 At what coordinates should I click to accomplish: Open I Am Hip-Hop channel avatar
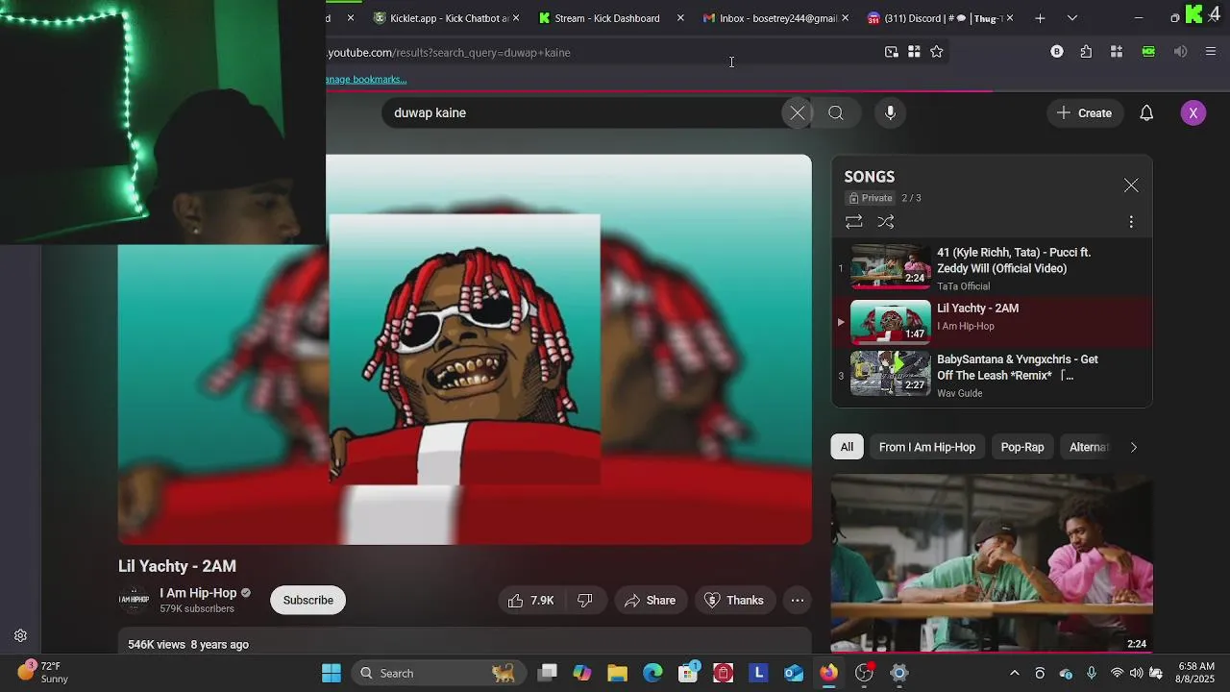(x=134, y=601)
